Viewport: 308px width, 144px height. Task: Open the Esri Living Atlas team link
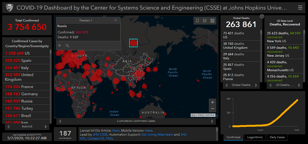point(157,134)
